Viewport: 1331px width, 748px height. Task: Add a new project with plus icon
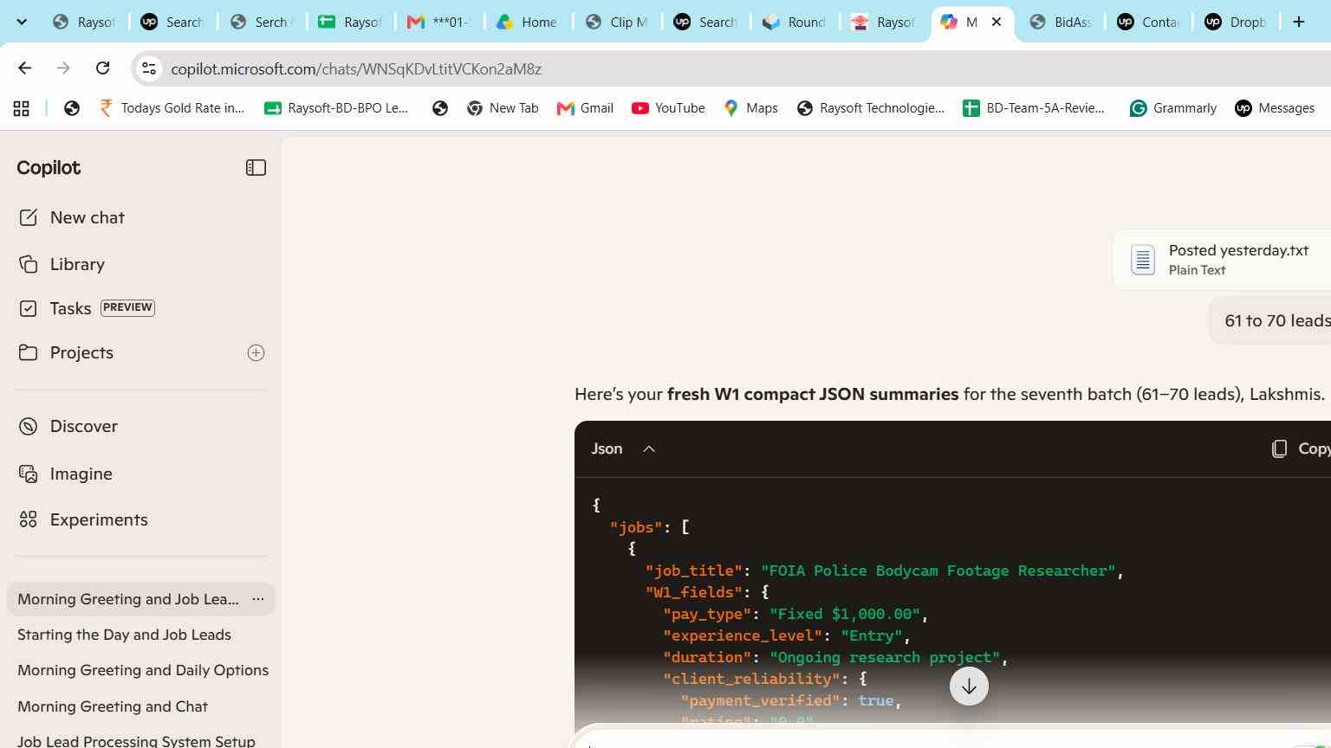pos(256,352)
